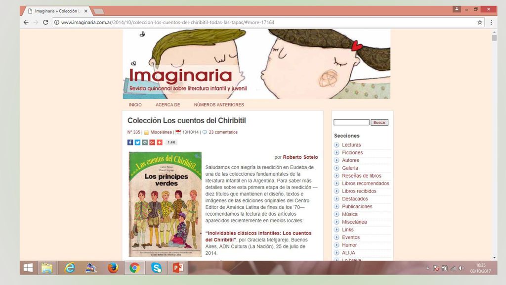The width and height of the screenshot is (506, 285).
Task: Open Los príncipes verdes cover image
Action: [165, 204]
